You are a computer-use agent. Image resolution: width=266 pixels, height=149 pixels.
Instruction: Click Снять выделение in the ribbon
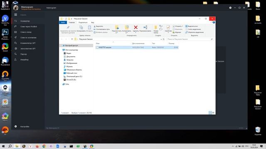click(193, 29)
